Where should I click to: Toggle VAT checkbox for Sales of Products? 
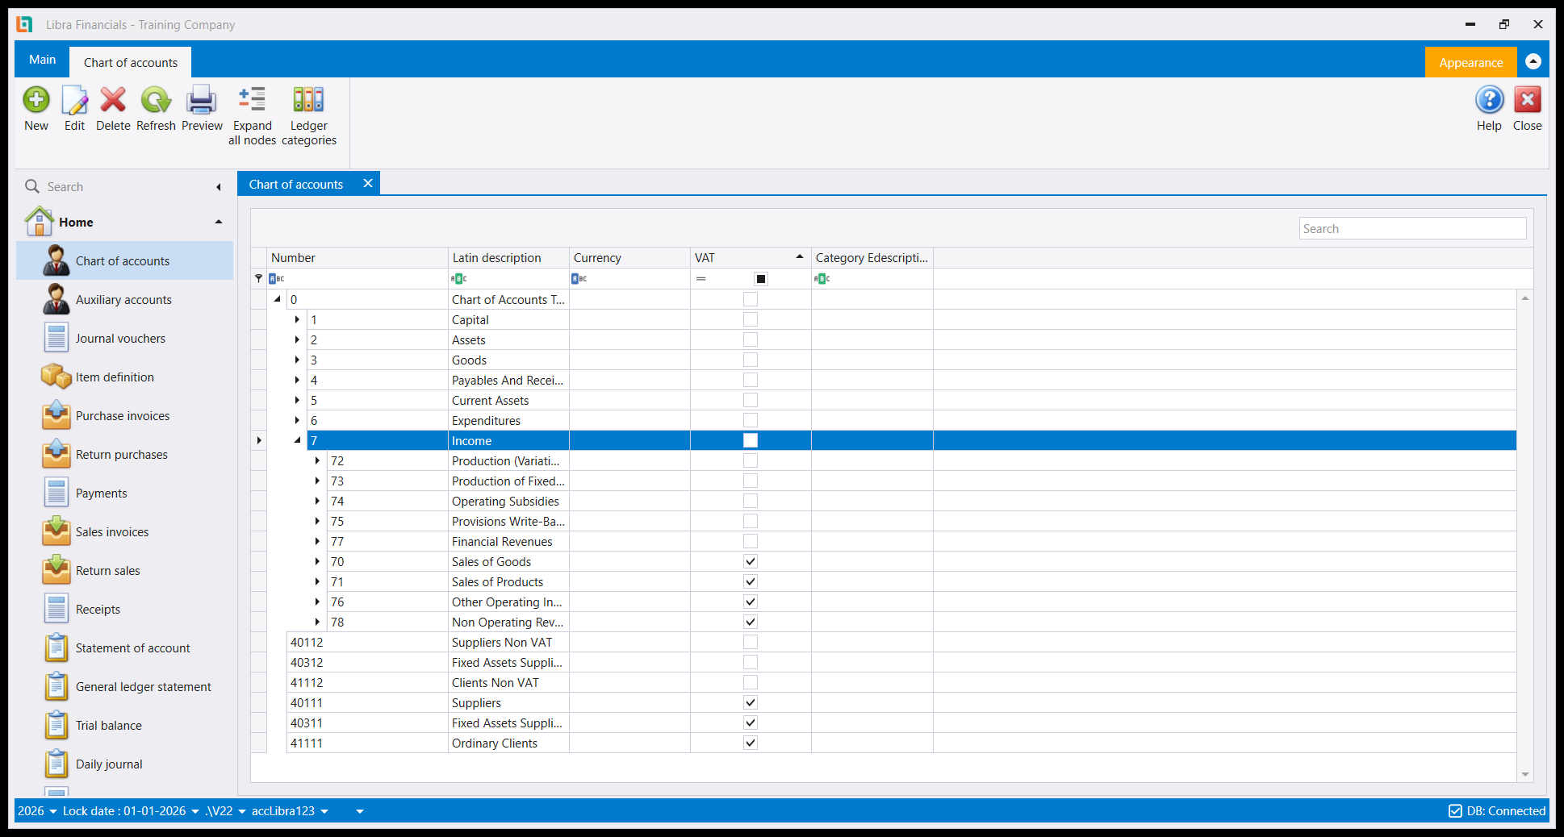(751, 581)
